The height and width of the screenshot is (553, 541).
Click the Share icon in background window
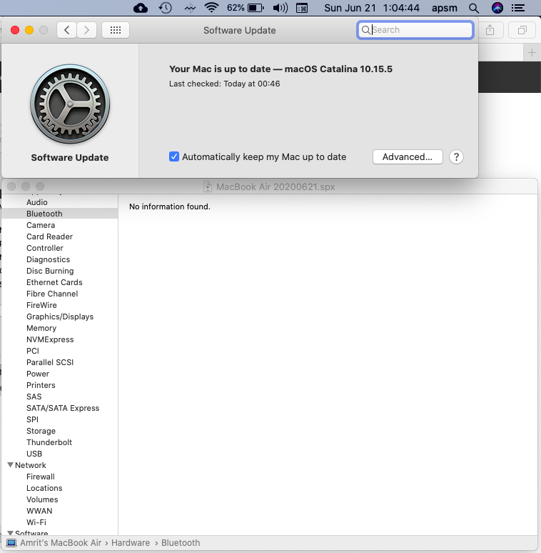point(490,30)
